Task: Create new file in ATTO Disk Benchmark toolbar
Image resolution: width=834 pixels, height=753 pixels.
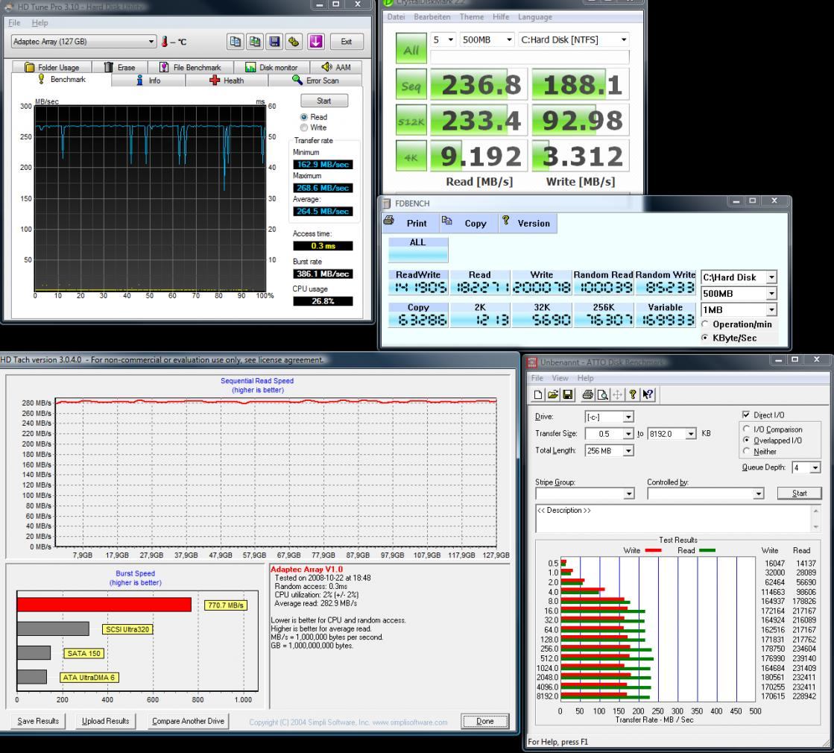Action: [538, 395]
